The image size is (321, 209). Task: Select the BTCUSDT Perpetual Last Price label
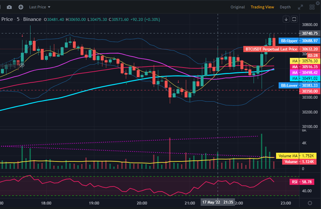[282, 49]
